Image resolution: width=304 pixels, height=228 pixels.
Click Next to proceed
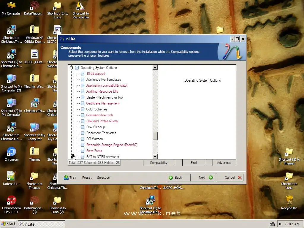tap(202, 178)
